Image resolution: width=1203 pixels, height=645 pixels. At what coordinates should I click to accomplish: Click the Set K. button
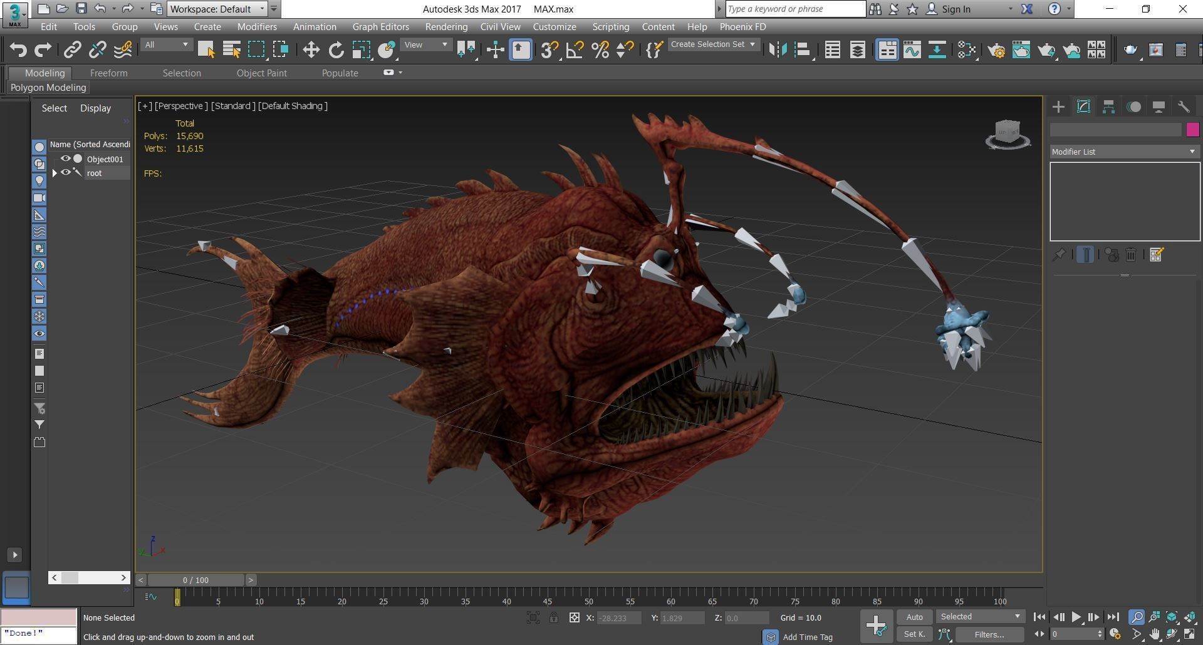tap(914, 634)
